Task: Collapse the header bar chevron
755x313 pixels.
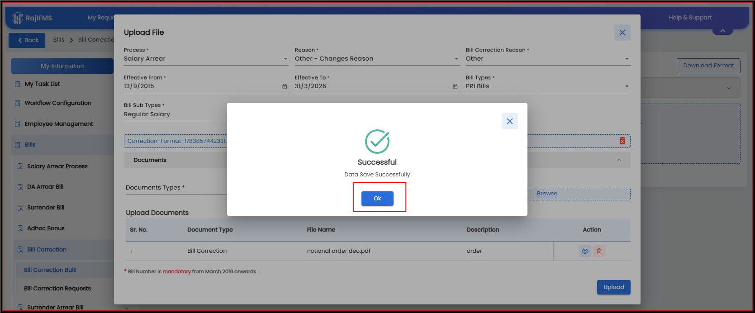Action: [722, 31]
